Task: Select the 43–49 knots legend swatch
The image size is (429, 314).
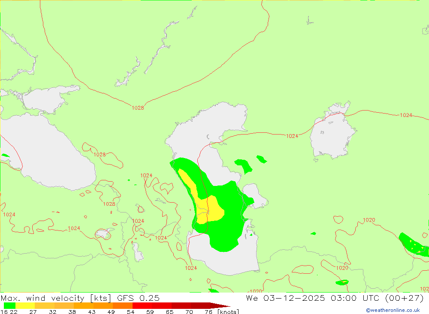Action: click(x=103, y=305)
